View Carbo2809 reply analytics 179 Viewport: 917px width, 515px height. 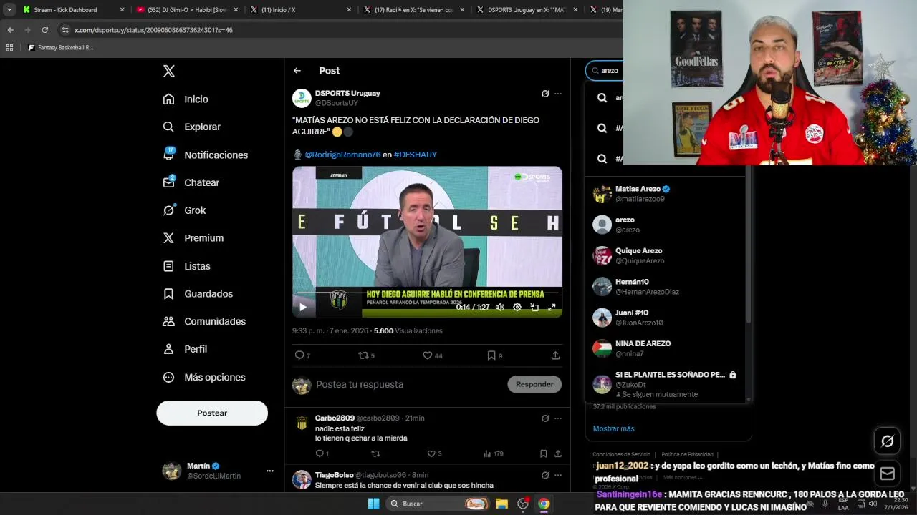494,453
